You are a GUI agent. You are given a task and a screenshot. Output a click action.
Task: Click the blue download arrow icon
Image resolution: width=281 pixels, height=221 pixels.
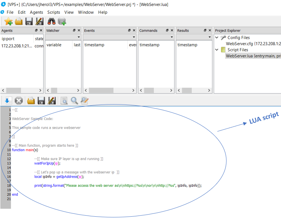[8, 101]
